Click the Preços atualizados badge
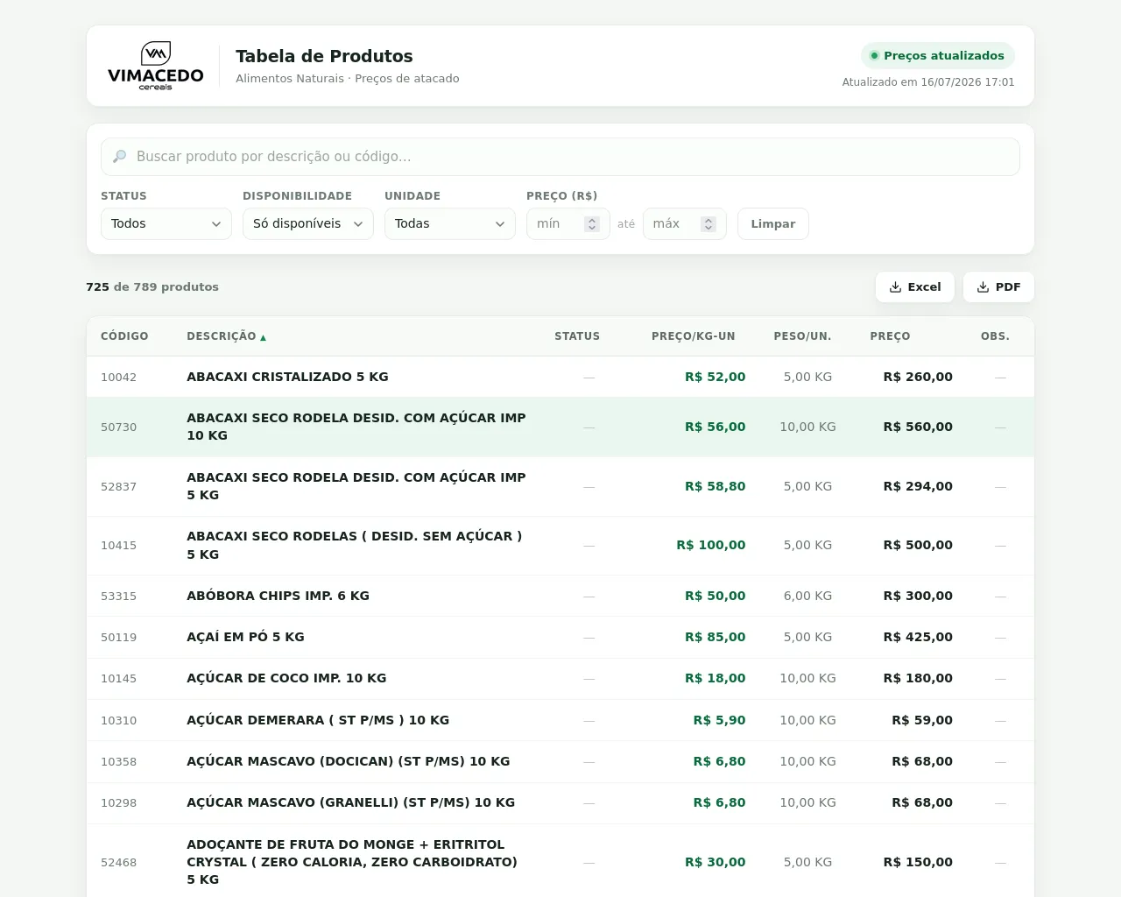The width and height of the screenshot is (1121, 897). click(x=938, y=56)
